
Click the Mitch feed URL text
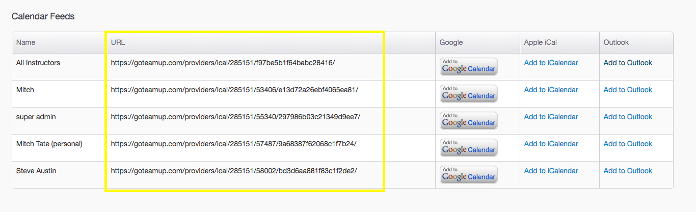point(234,90)
